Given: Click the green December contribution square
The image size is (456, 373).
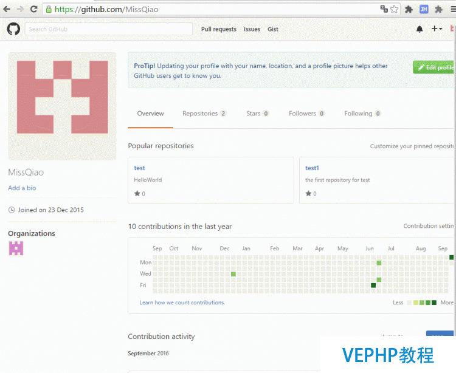Looking at the screenshot, I should click(x=233, y=274).
